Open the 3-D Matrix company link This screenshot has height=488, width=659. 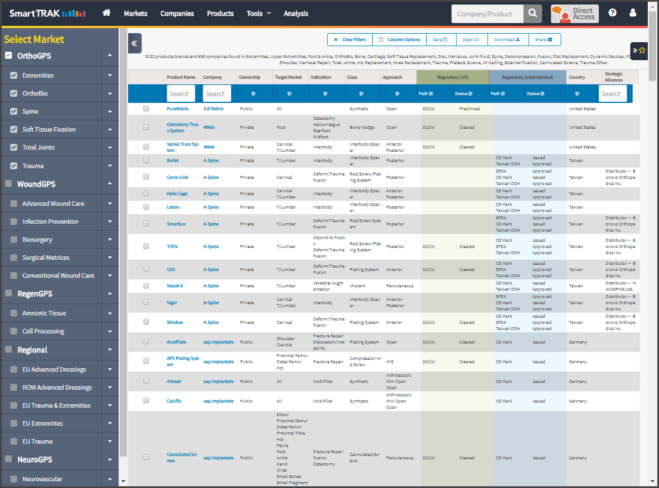(x=214, y=109)
